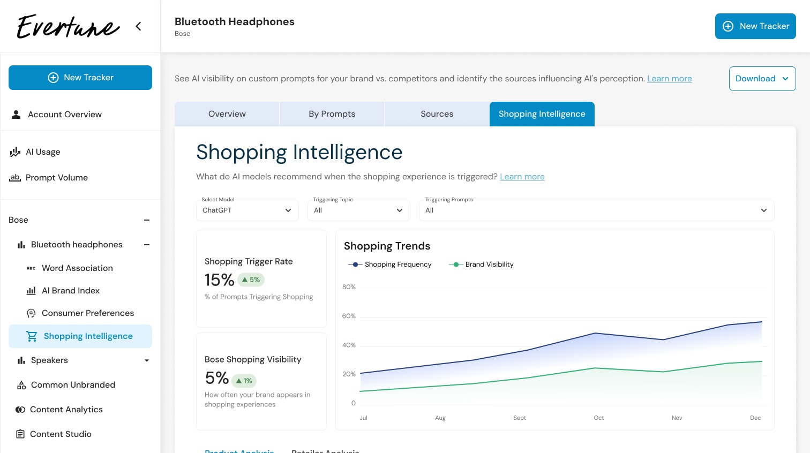The image size is (810, 453).
Task: Open Word Association
Action: click(78, 268)
